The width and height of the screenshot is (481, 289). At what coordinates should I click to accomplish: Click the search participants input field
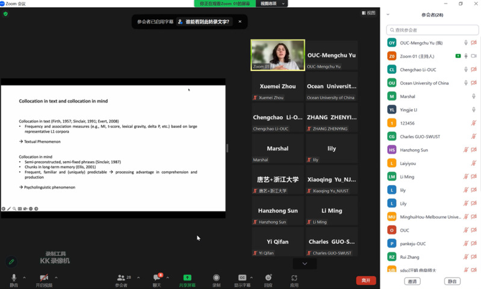432,29
